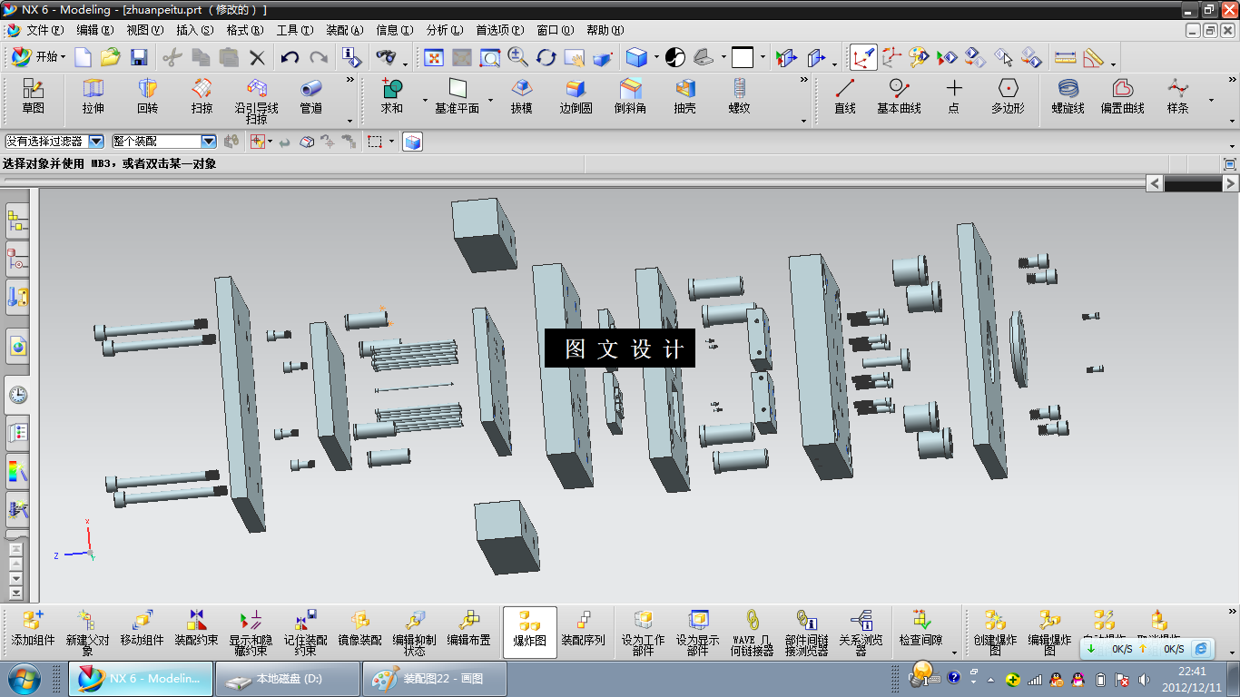Click the 基准平面 datum plane tool
The height and width of the screenshot is (697, 1240).
457,96
